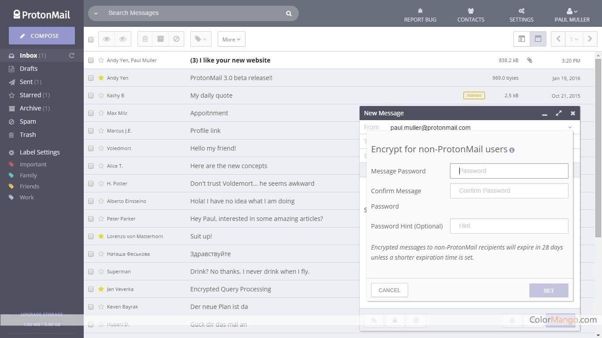Mark selected messages as unread
This screenshot has height=338, width=602.
(x=123, y=39)
